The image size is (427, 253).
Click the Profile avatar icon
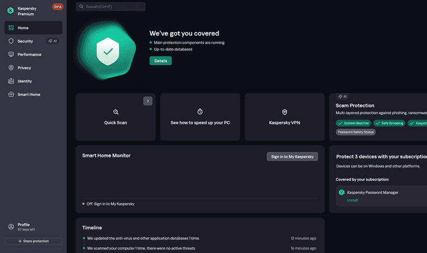coord(11,227)
